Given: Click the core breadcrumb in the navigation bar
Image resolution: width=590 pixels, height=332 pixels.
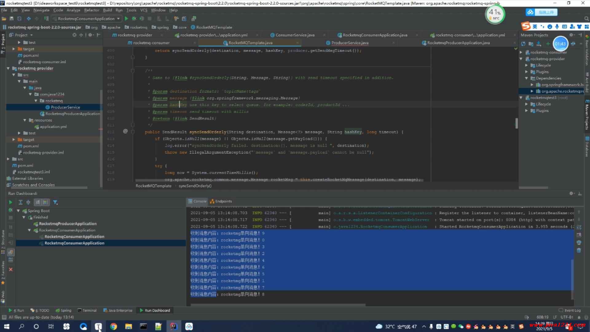Looking at the screenshot, I should 180,27.
